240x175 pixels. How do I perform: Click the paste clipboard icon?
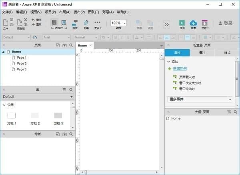(x=20, y=22)
